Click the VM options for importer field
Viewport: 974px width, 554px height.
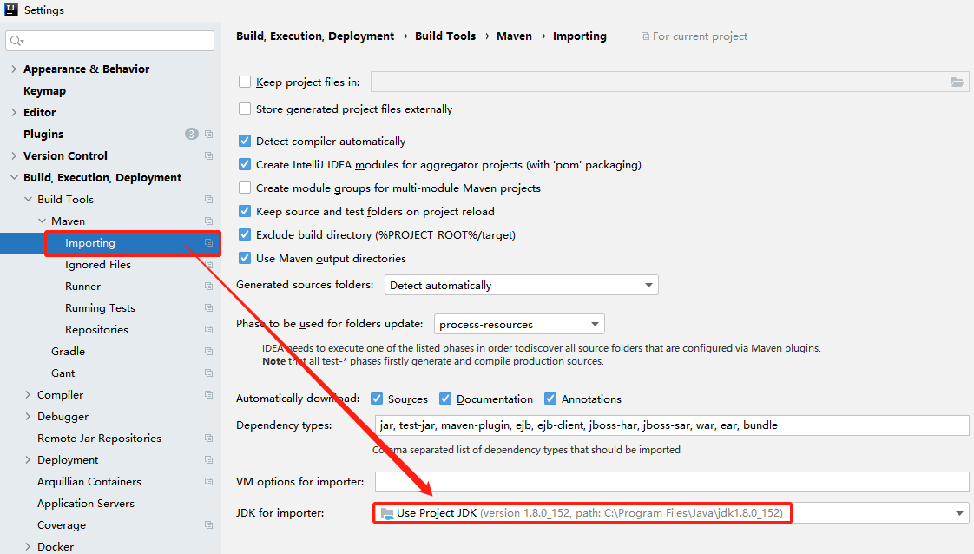coord(672,482)
